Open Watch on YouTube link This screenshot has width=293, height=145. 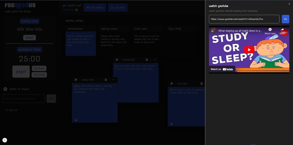tap(222, 69)
